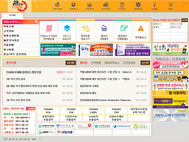Click 개인정보보호법 교육 이수증 button
This screenshot has width=189, height=142.
click(139, 111)
